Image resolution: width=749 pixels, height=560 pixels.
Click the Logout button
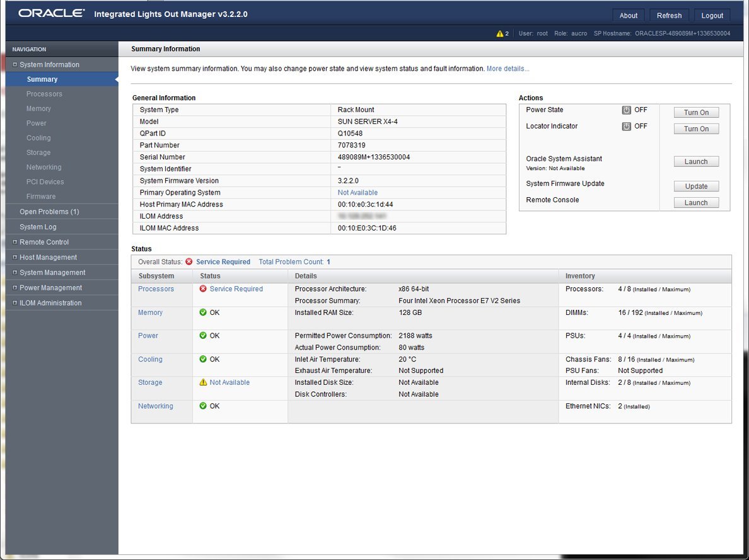pos(712,15)
